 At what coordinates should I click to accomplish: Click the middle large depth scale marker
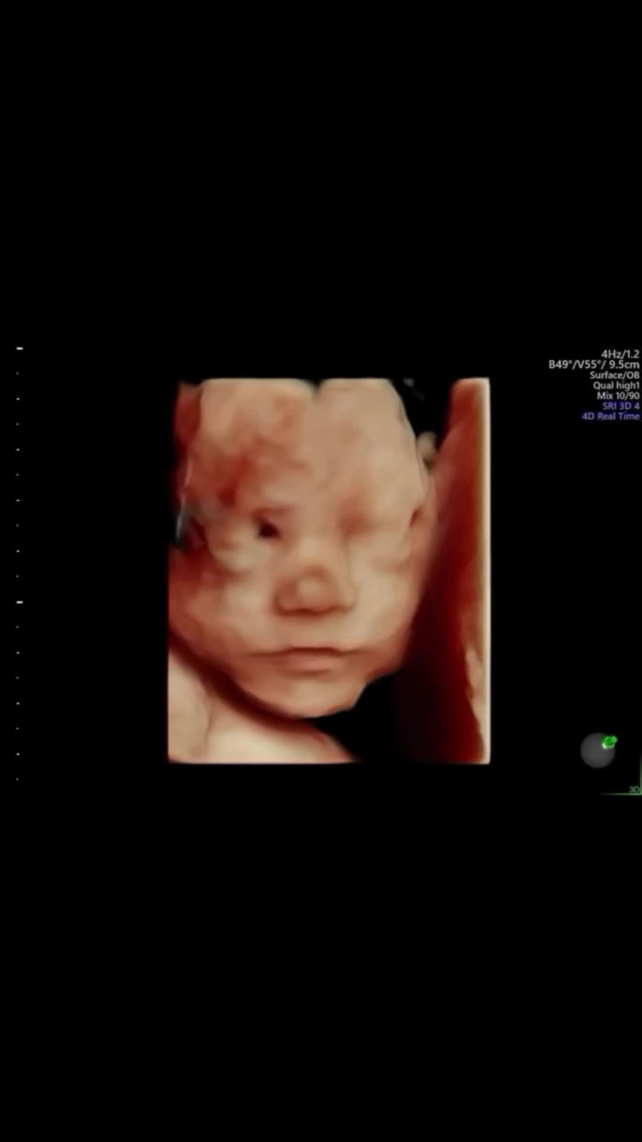tap(20, 602)
